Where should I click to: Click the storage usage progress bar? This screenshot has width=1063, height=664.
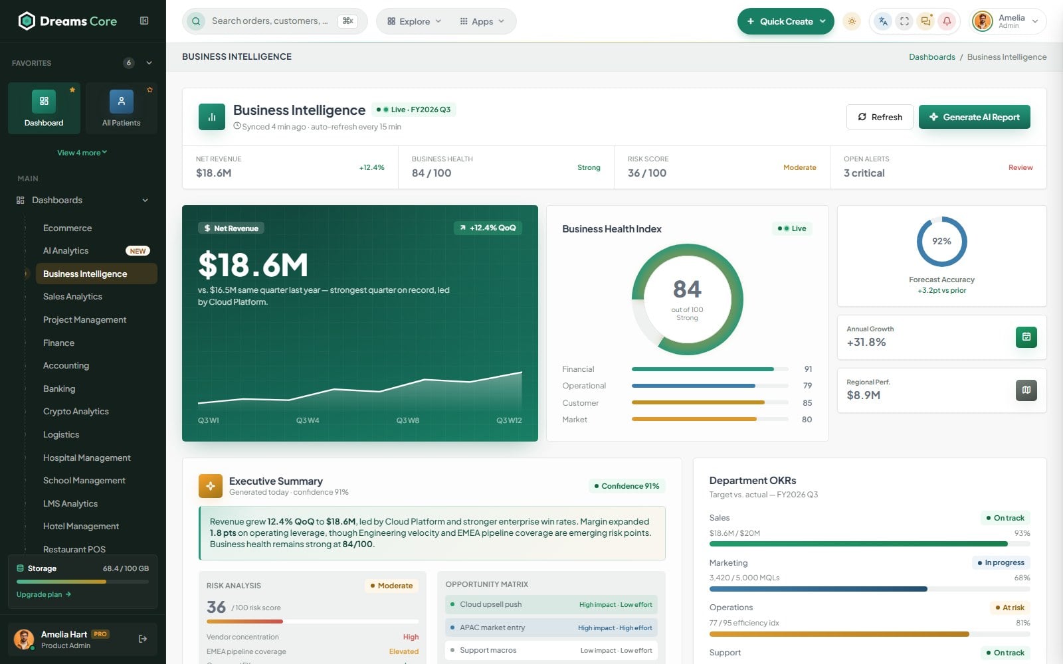click(82, 582)
